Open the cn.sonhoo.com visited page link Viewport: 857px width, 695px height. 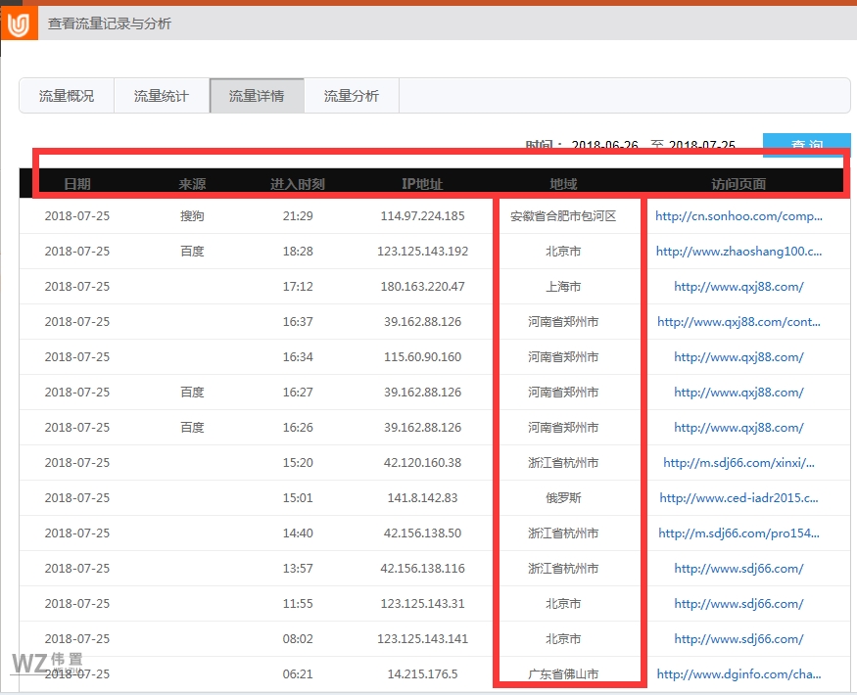pyautogui.click(x=738, y=216)
